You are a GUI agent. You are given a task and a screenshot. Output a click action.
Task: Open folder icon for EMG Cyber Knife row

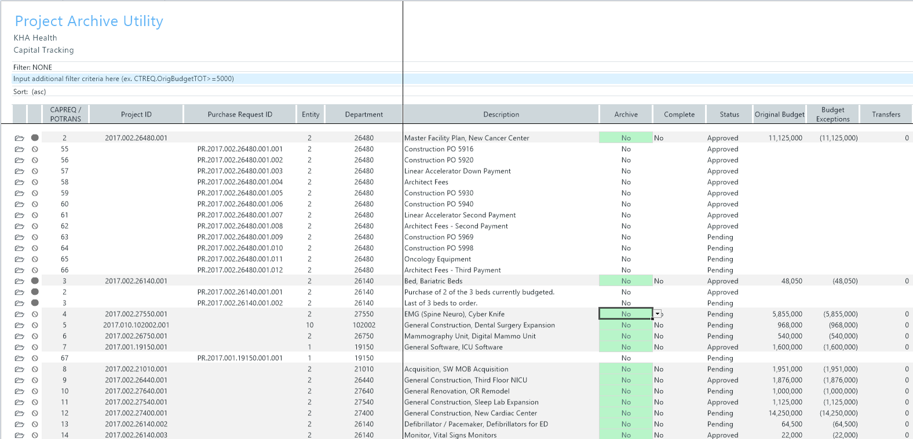click(x=19, y=314)
